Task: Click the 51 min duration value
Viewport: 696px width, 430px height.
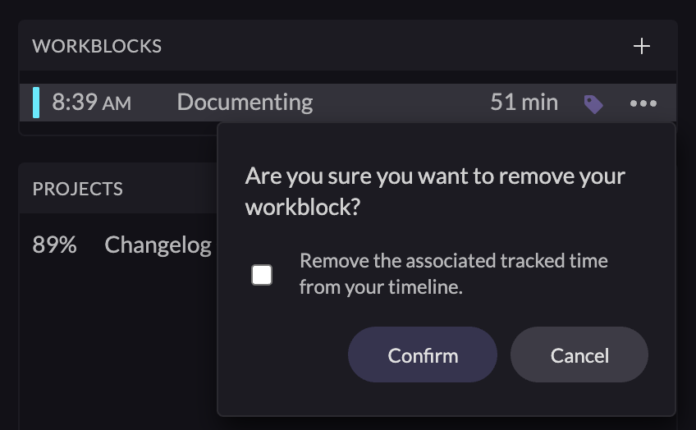Action: pos(524,103)
